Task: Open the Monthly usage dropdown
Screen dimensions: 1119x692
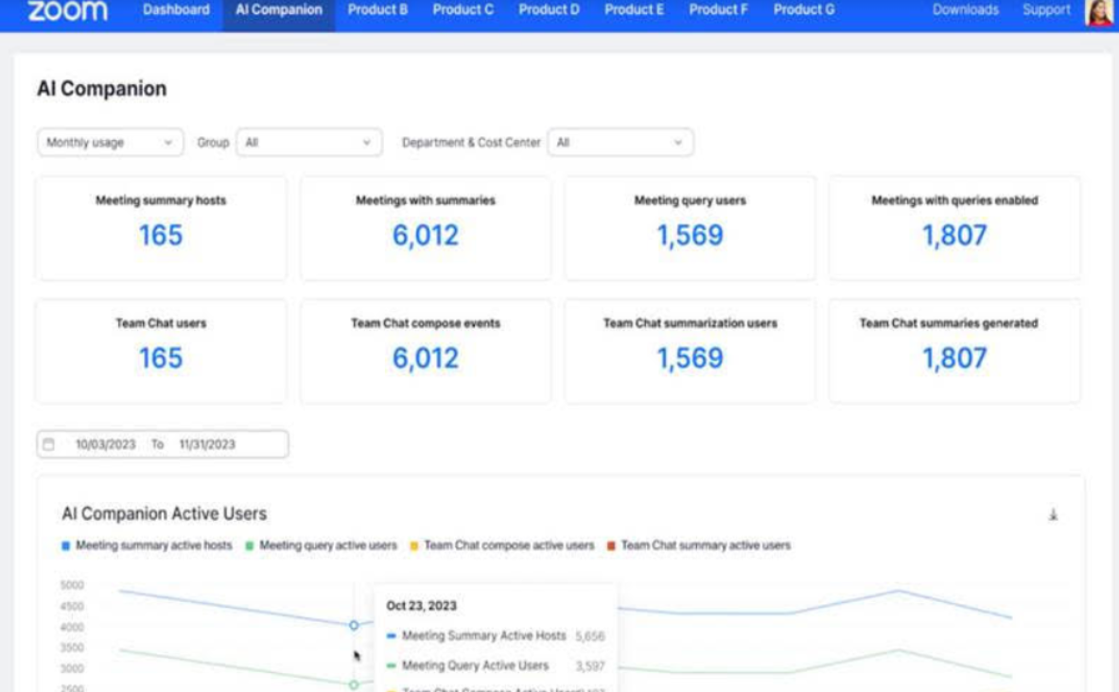Action: pos(107,142)
